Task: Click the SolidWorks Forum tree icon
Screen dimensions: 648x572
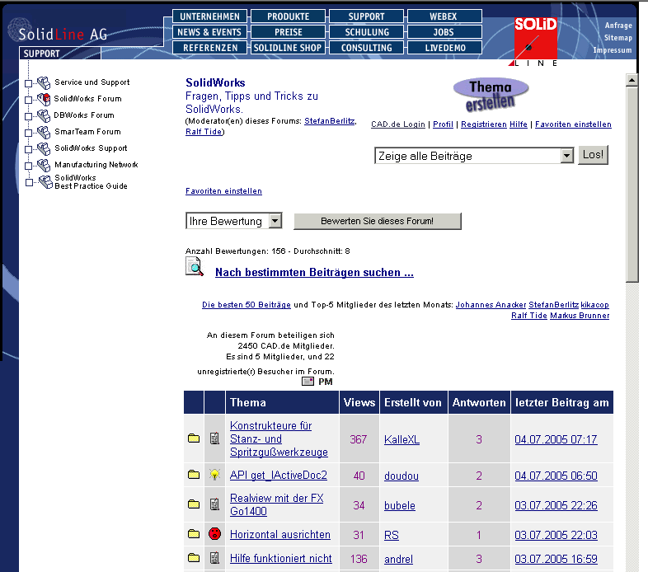Action: [44, 99]
